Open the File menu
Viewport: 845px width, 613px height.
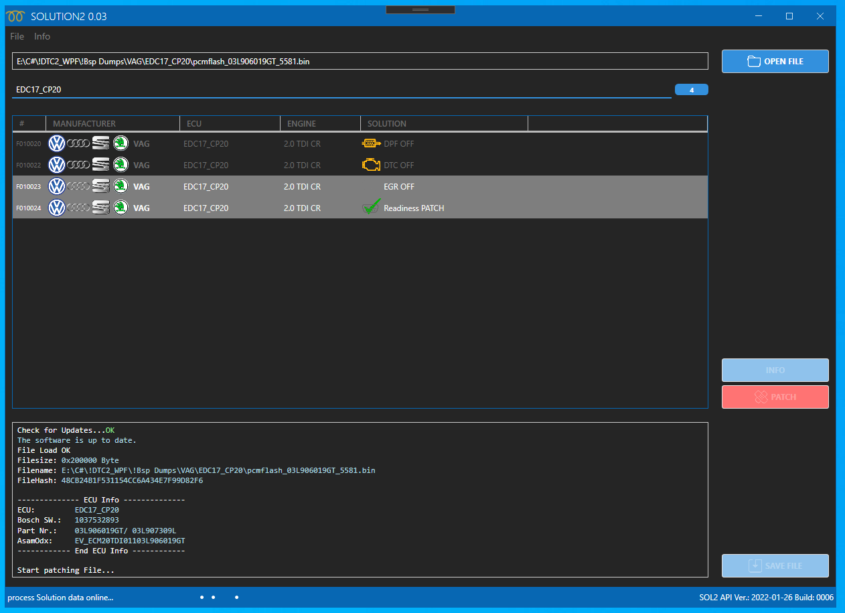[x=17, y=36]
